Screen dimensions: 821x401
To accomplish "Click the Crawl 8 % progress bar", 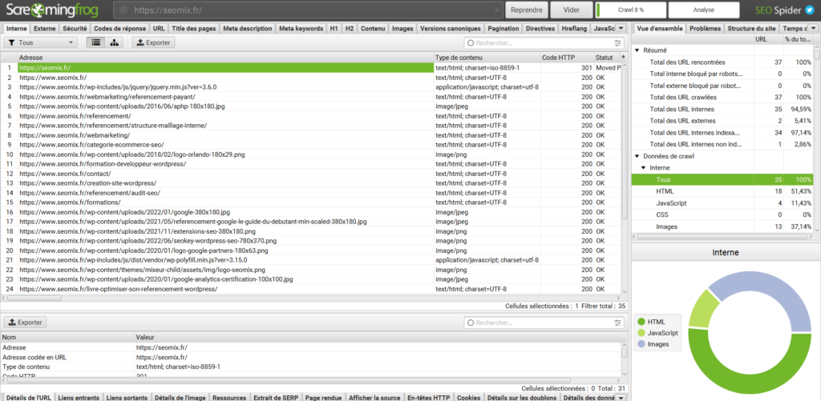I will coord(630,10).
